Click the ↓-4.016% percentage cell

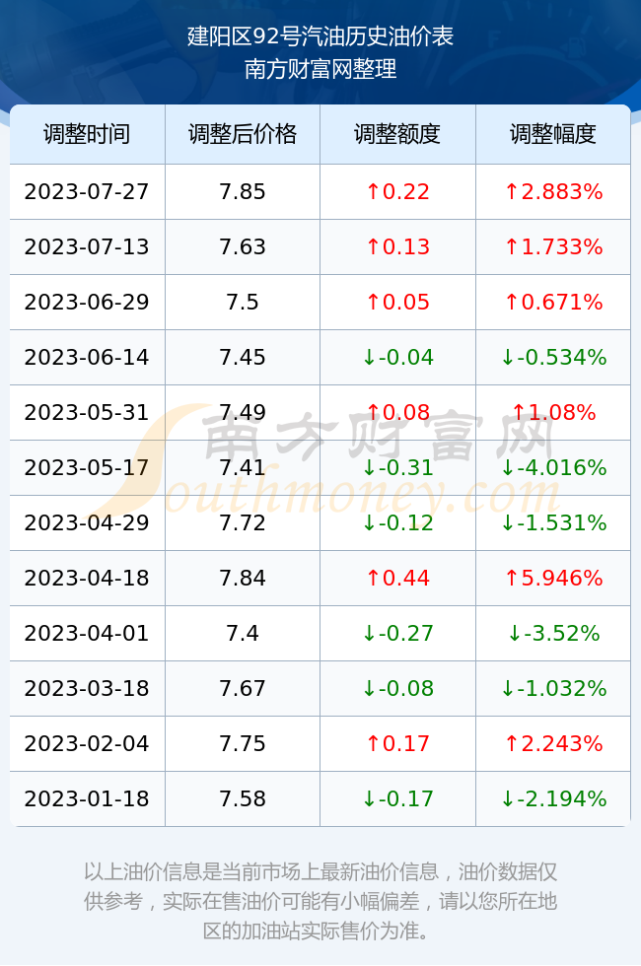[553, 467]
